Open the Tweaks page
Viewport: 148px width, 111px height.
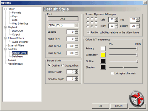tap(12, 60)
